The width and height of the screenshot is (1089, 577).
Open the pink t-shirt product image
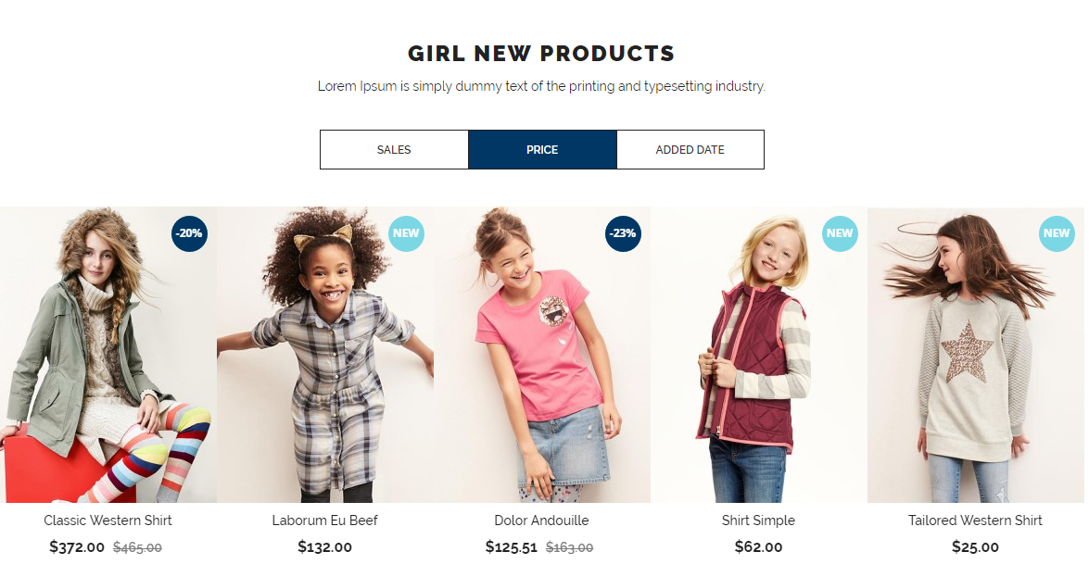coord(542,355)
